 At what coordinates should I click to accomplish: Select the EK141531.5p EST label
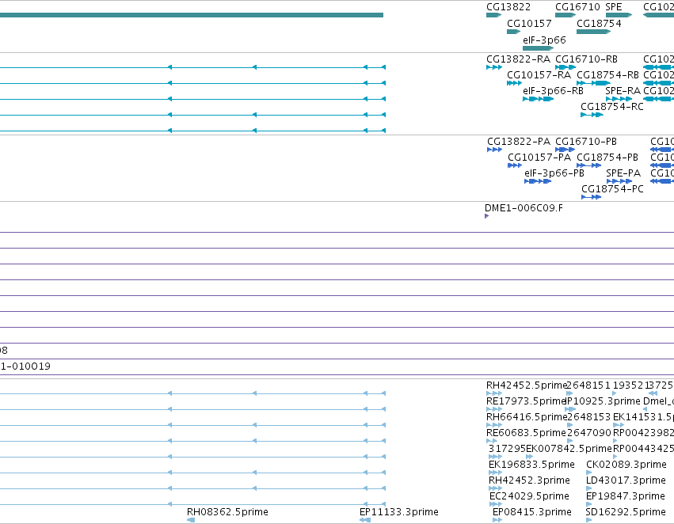pos(643,417)
